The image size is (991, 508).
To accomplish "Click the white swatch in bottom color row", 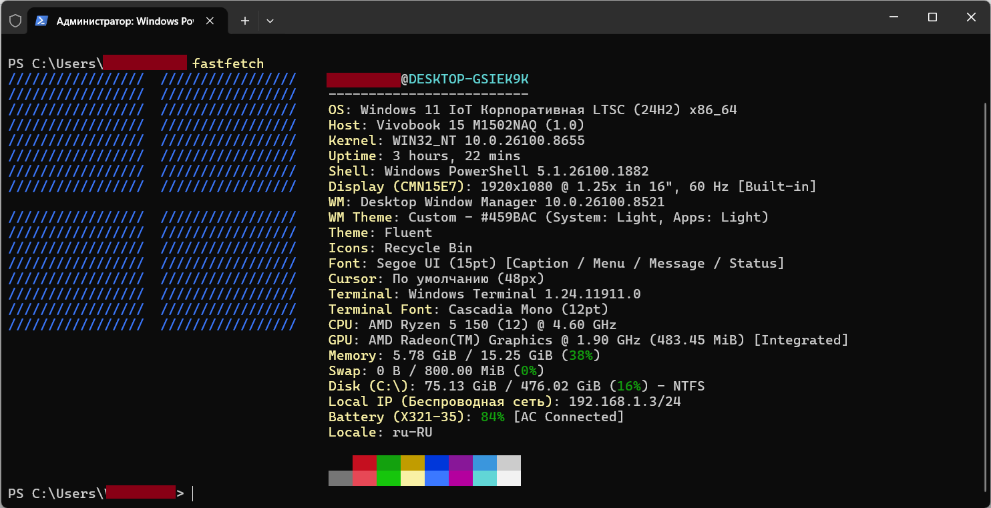I will coord(509,478).
